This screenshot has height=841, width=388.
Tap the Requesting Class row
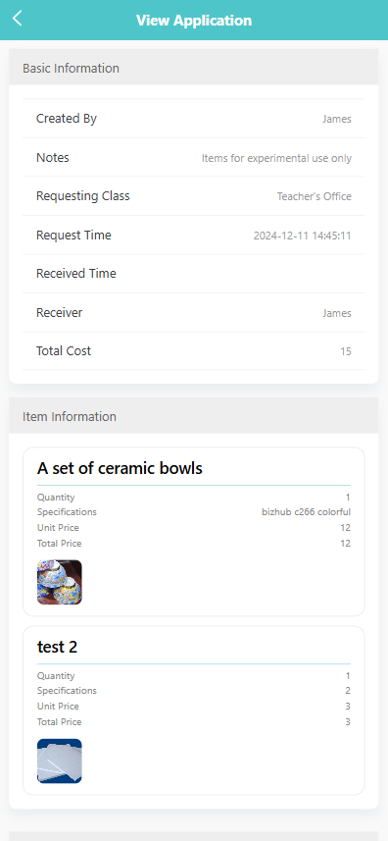tap(194, 196)
